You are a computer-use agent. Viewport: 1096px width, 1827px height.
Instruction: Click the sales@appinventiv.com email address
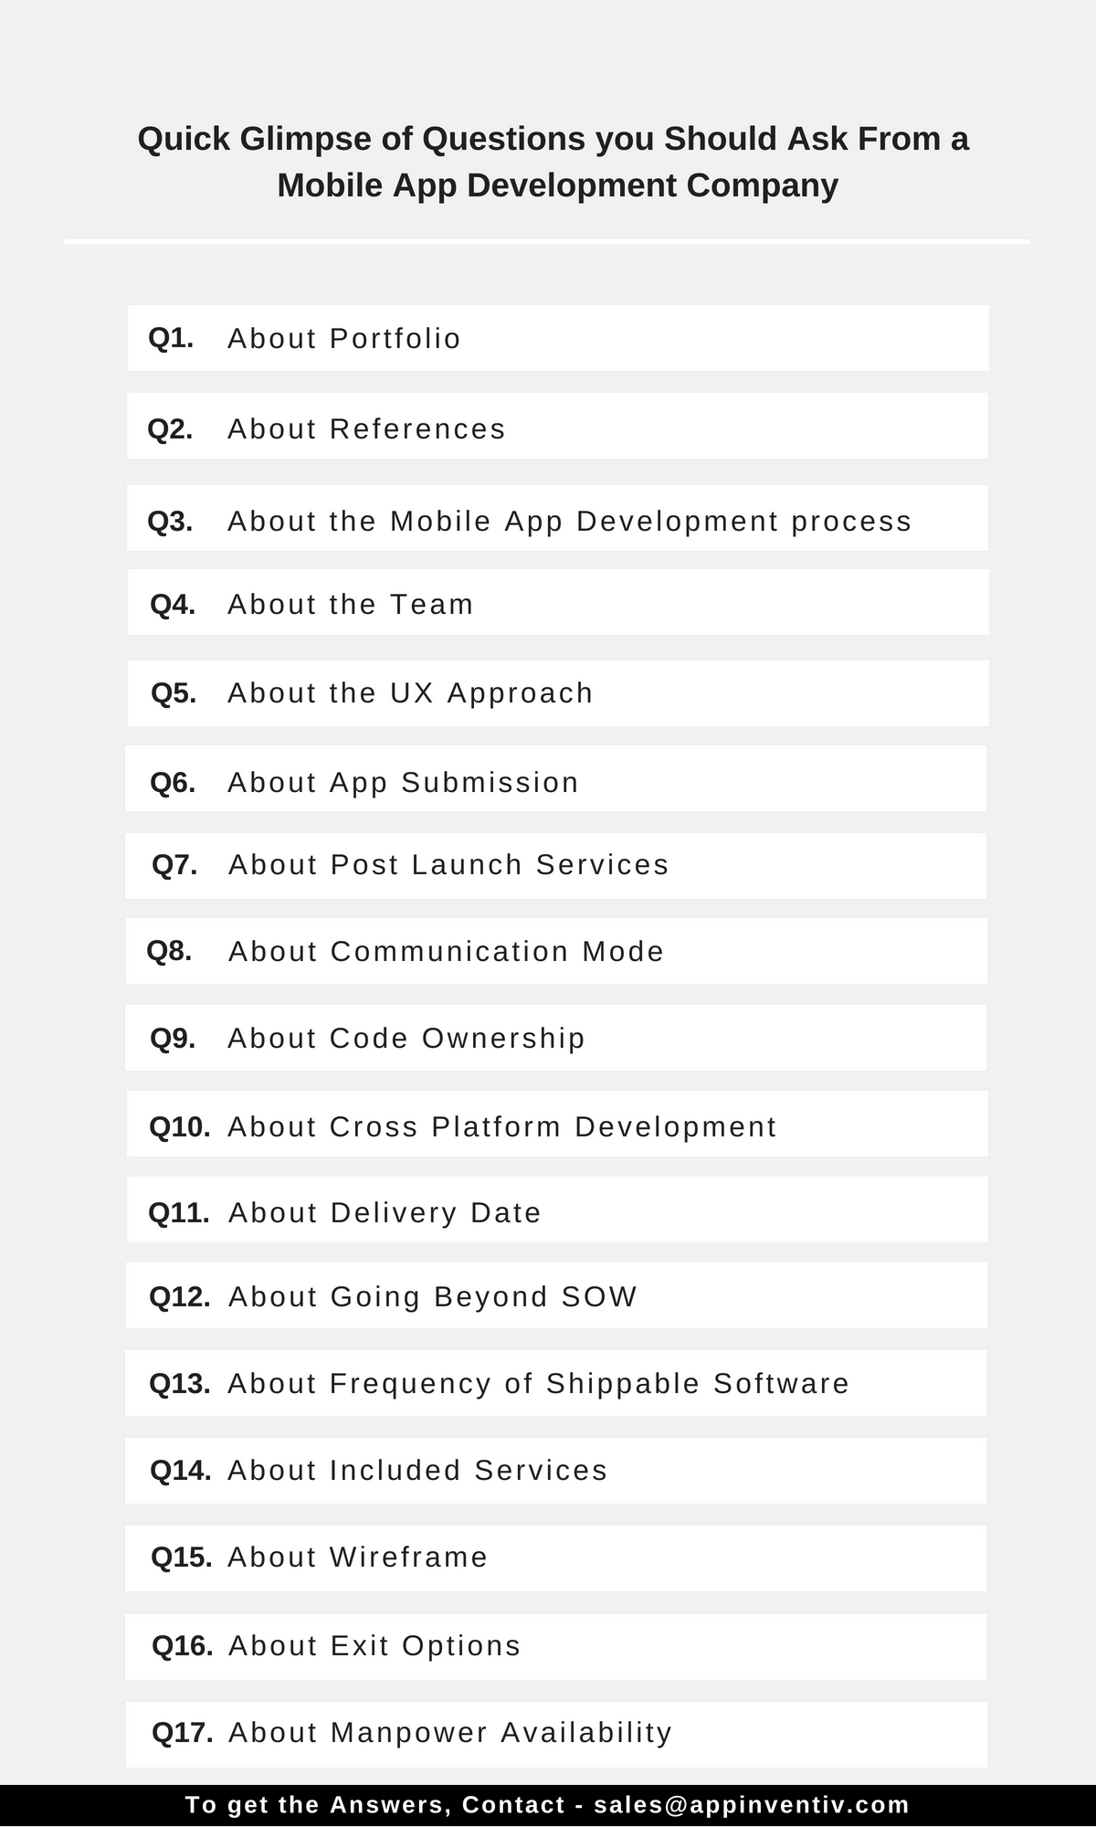point(752,1805)
